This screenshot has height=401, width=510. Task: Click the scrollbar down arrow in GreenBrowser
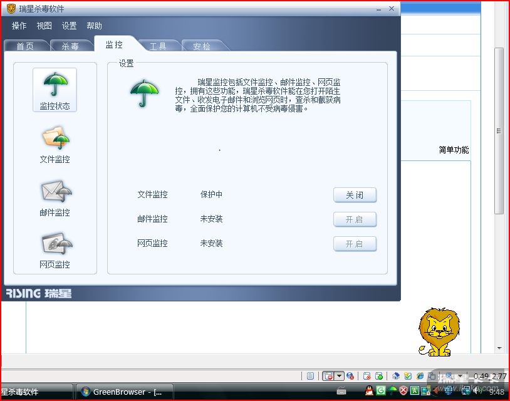pyautogui.click(x=499, y=348)
